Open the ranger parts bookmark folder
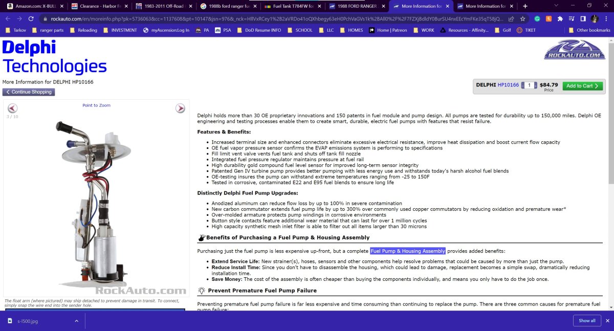This screenshot has width=614, height=331. (x=48, y=30)
